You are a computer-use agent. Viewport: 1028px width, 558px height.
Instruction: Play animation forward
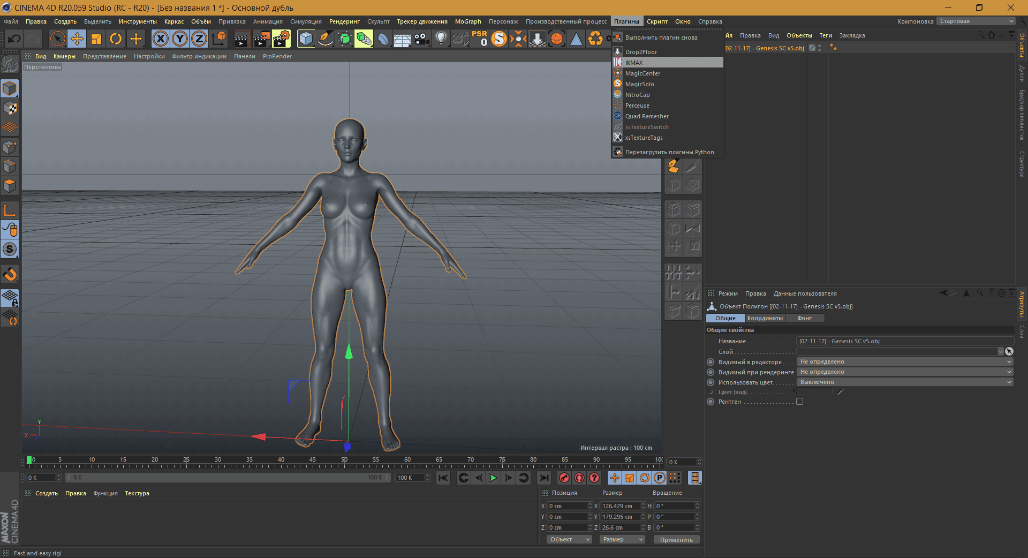493,478
